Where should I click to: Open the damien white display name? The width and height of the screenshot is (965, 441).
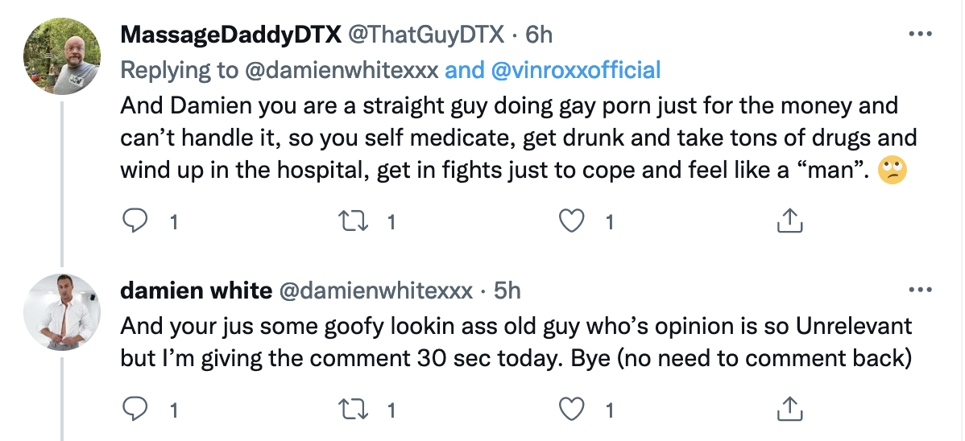tap(197, 291)
